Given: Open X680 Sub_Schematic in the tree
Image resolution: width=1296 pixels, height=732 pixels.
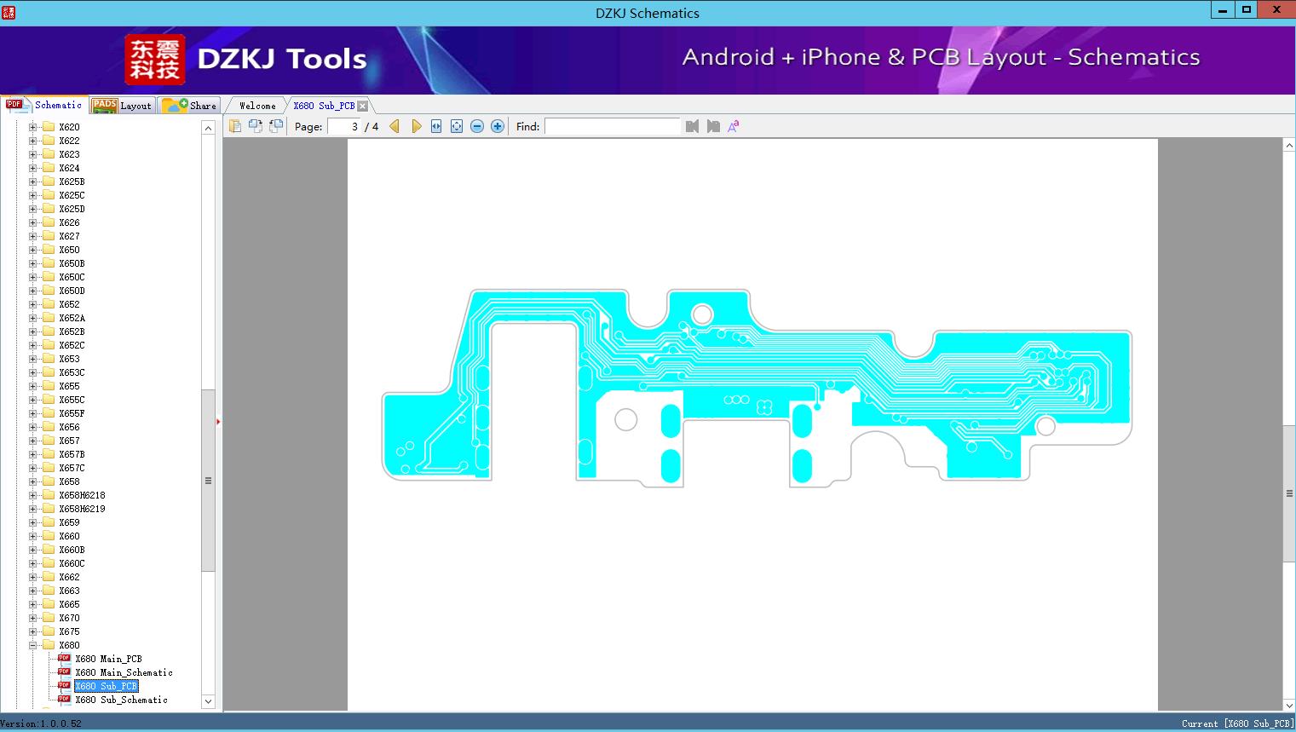Looking at the screenshot, I should [x=121, y=700].
